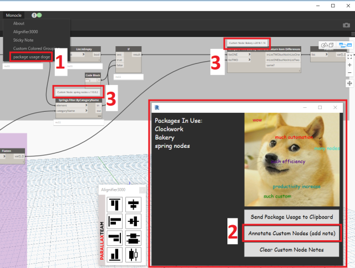Screen dimensions: 355x268
Task: Click the align top icon in Alignifier3000
Action: click(x=115, y=204)
